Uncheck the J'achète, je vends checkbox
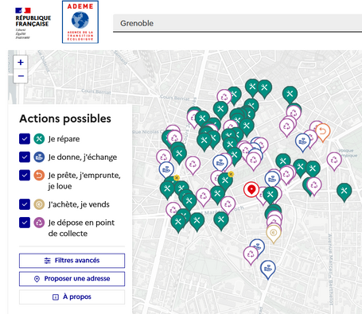The height and width of the screenshot is (314, 362). 25,204
